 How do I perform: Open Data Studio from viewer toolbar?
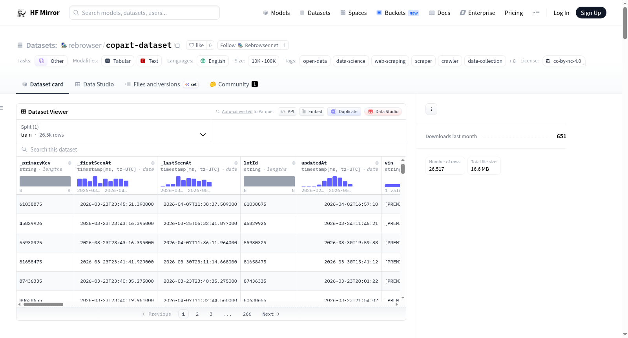[383, 111]
